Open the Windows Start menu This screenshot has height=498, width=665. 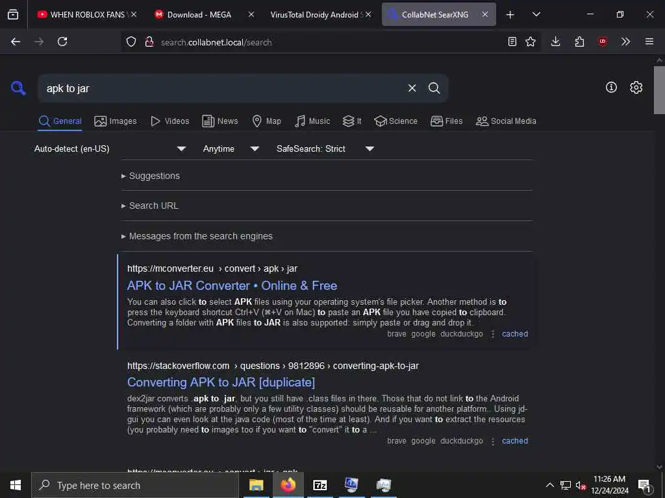(x=16, y=485)
